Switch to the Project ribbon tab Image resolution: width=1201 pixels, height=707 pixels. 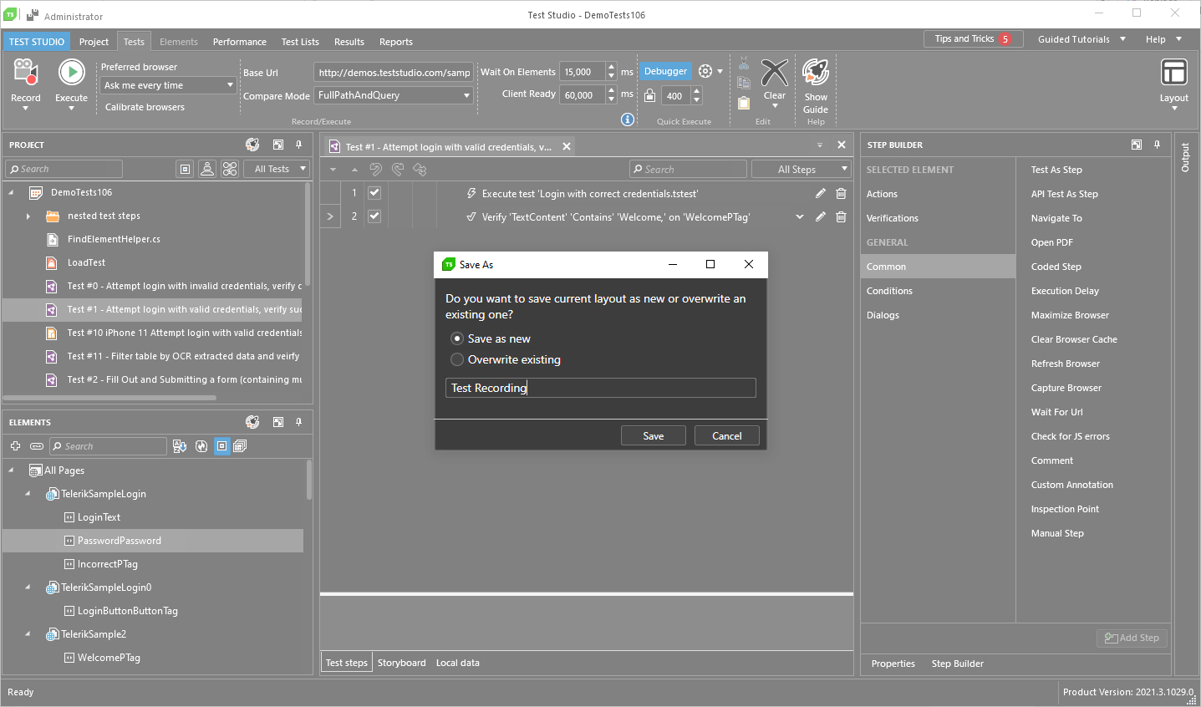(94, 42)
